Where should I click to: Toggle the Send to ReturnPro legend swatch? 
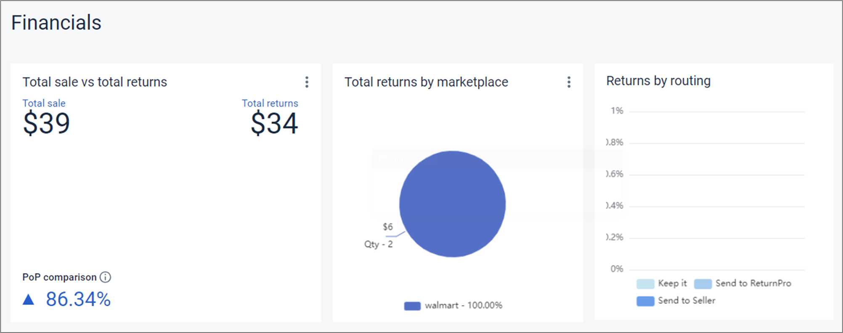pos(702,284)
